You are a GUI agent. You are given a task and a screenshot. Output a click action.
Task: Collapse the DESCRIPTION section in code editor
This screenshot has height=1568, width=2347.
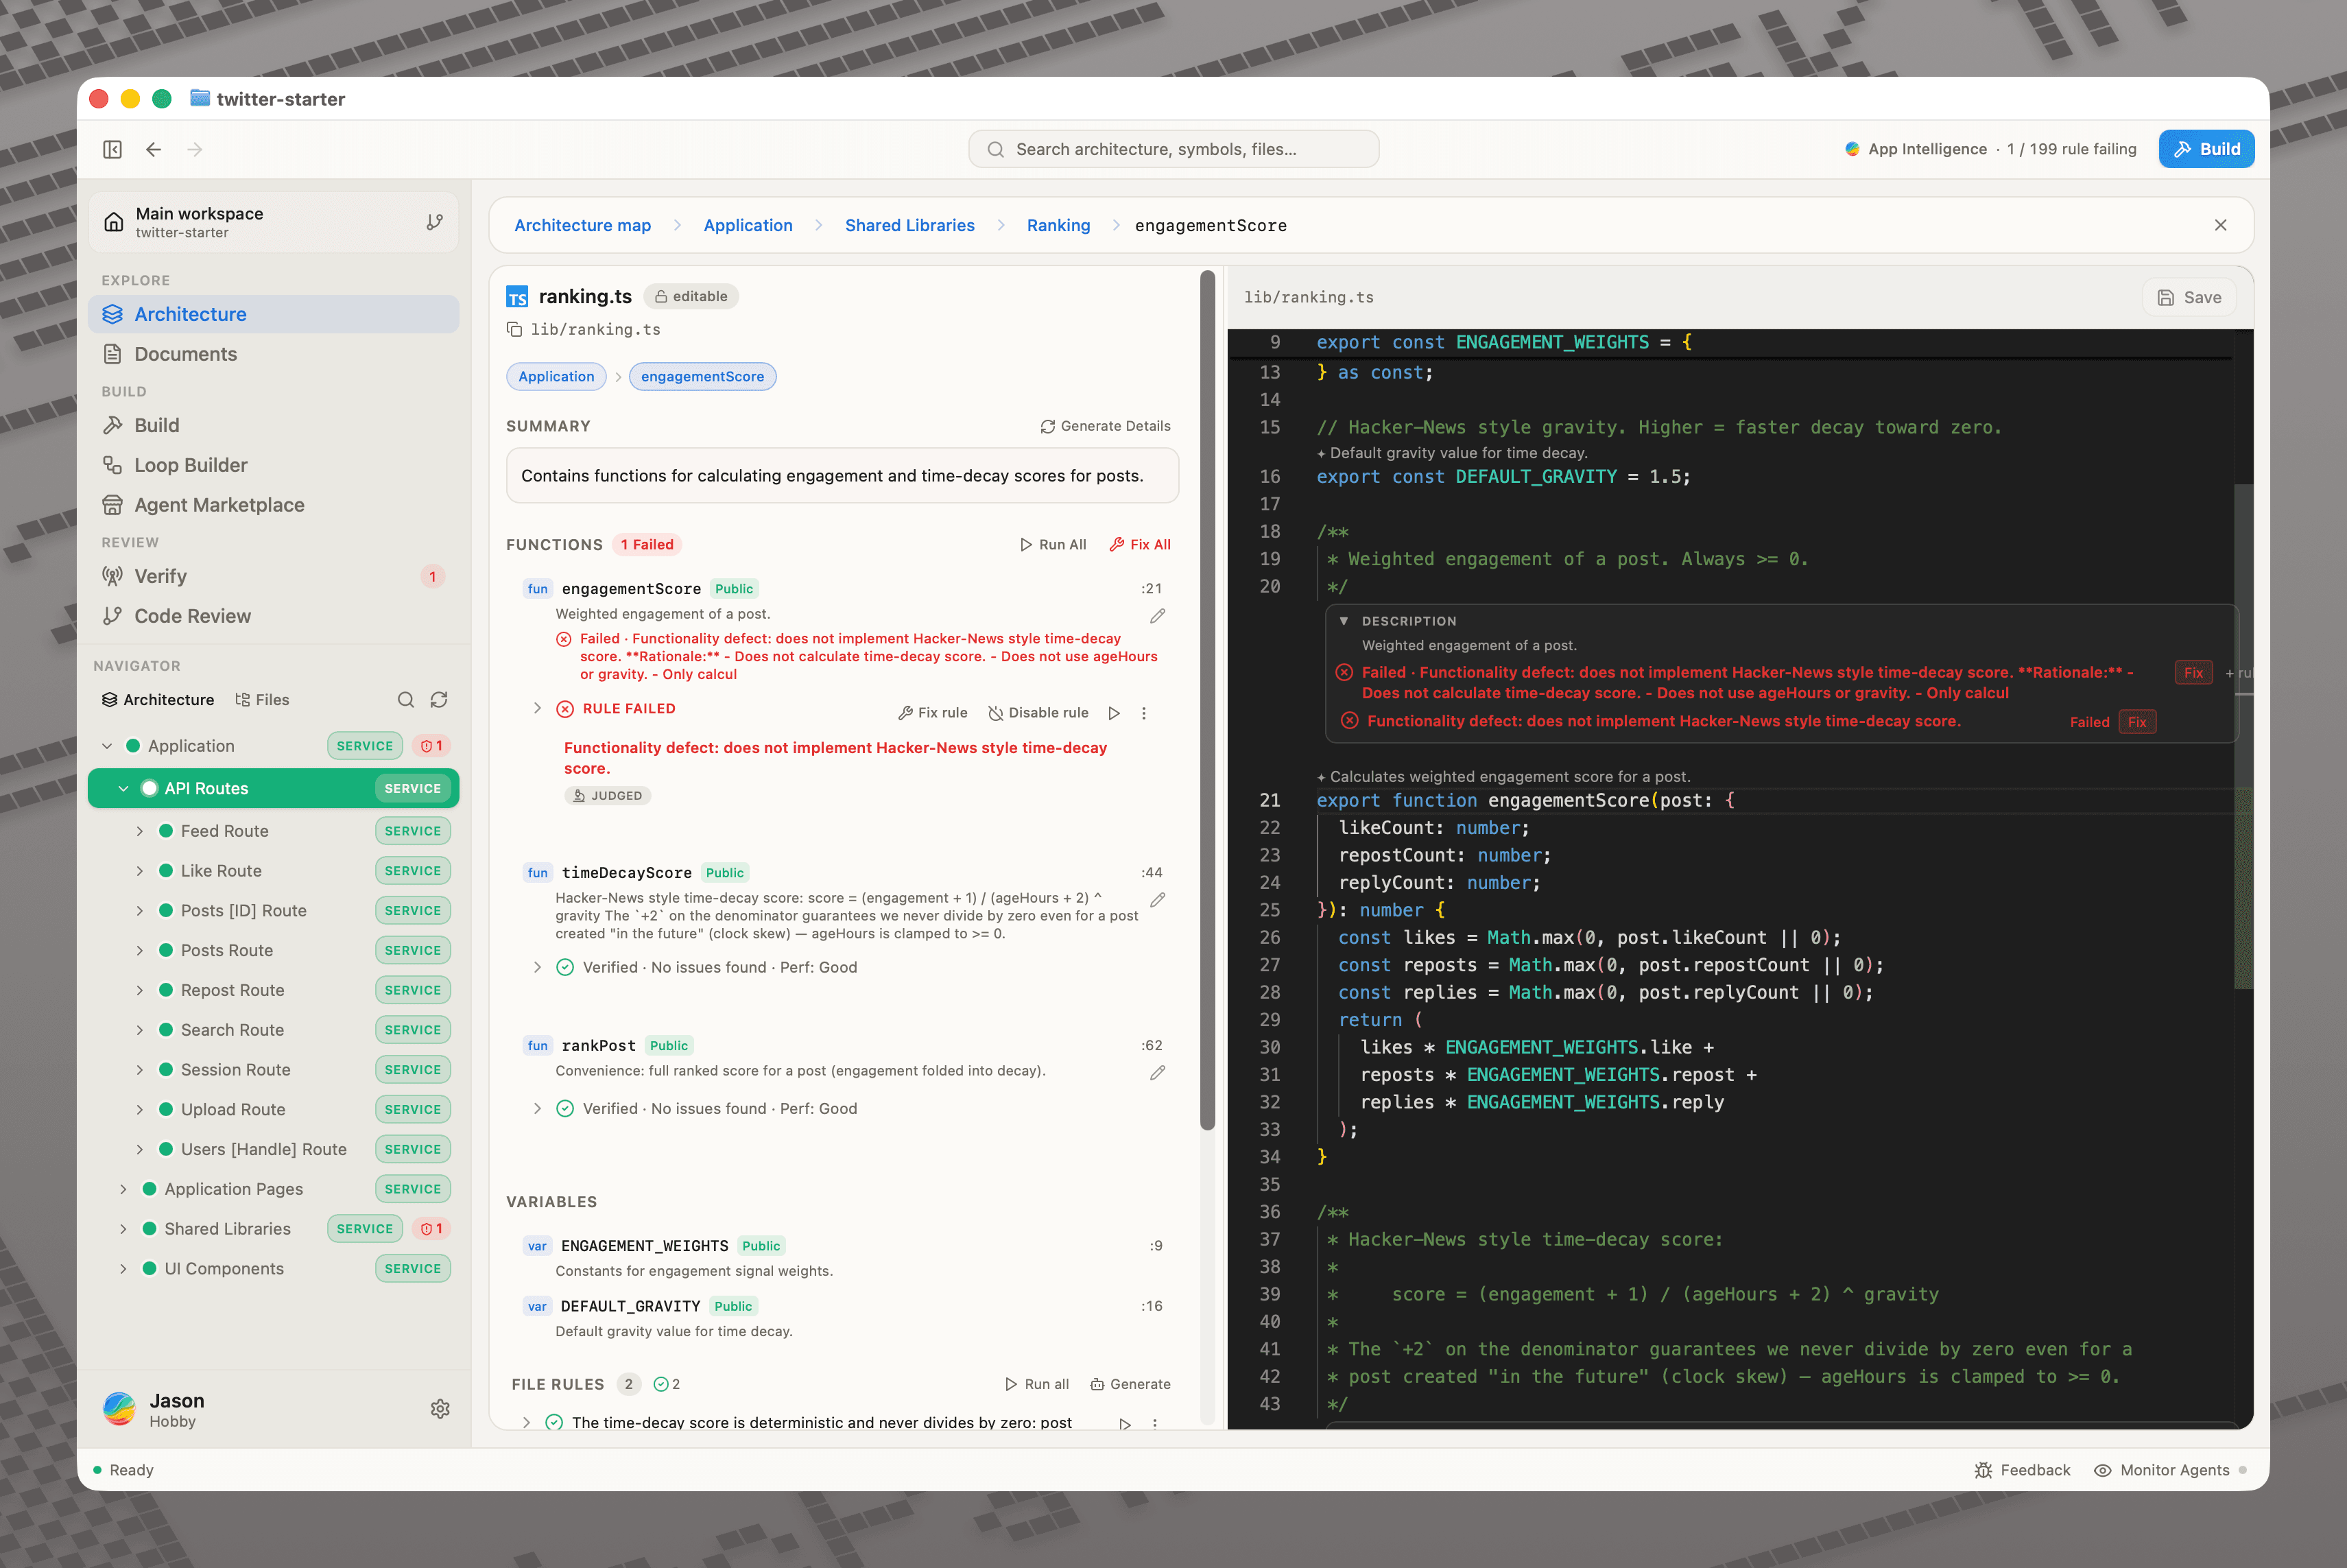(1344, 621)
